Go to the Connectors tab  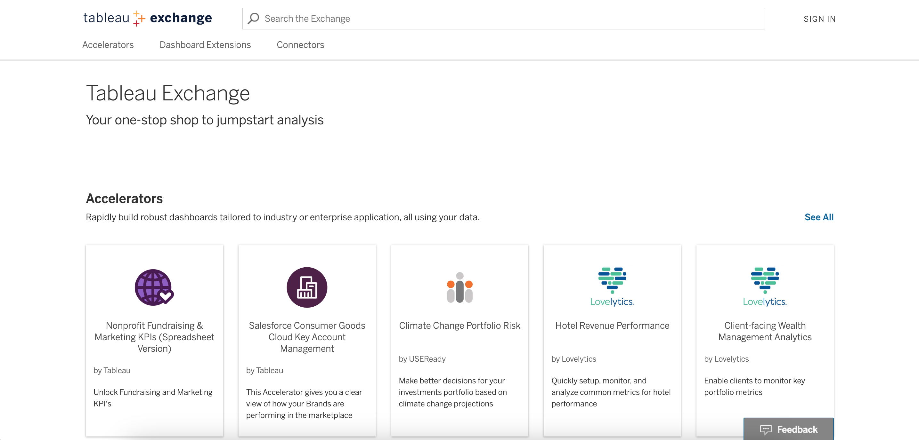click(x=300, y=45)
